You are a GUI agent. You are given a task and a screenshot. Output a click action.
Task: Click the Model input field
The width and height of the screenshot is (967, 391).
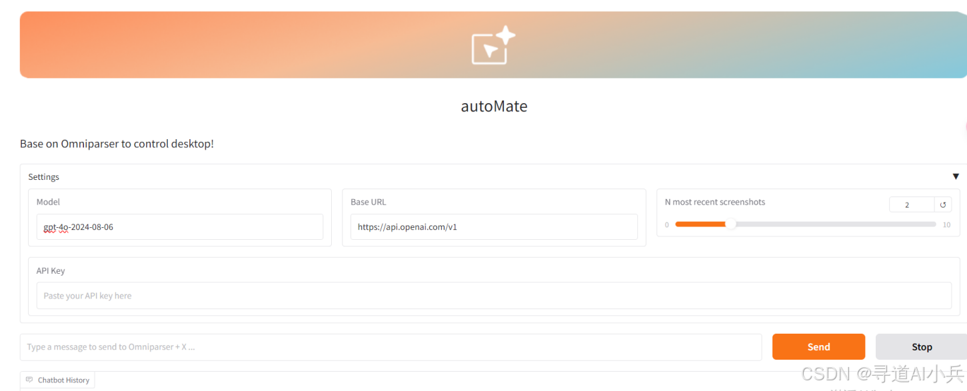(180, 227)
